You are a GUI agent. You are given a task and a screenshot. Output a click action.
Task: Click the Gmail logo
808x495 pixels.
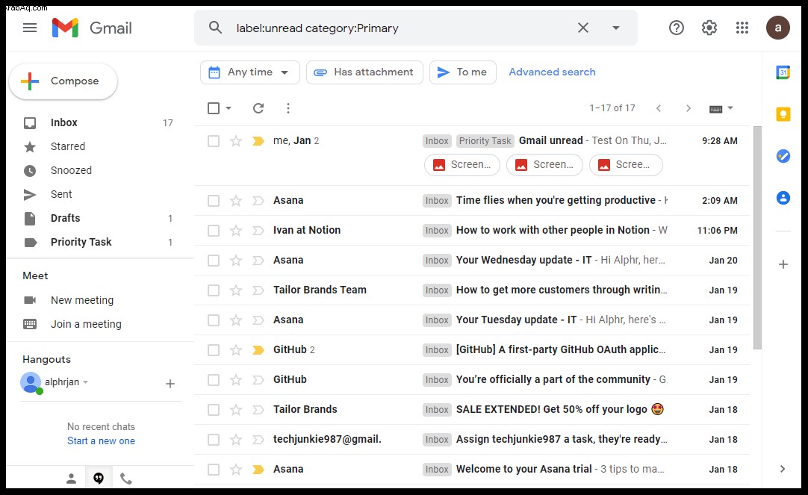click(x=92, y=28)
